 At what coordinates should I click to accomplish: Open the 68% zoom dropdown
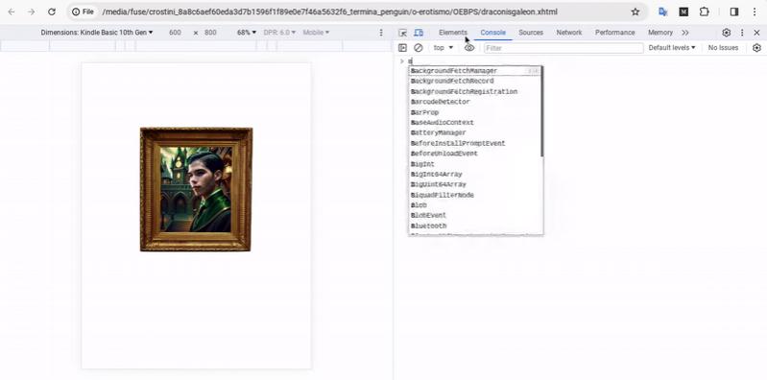247,33
